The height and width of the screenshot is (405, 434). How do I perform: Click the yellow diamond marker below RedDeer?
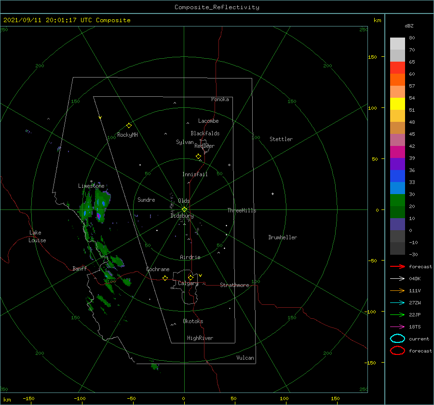tap(198, 157)
